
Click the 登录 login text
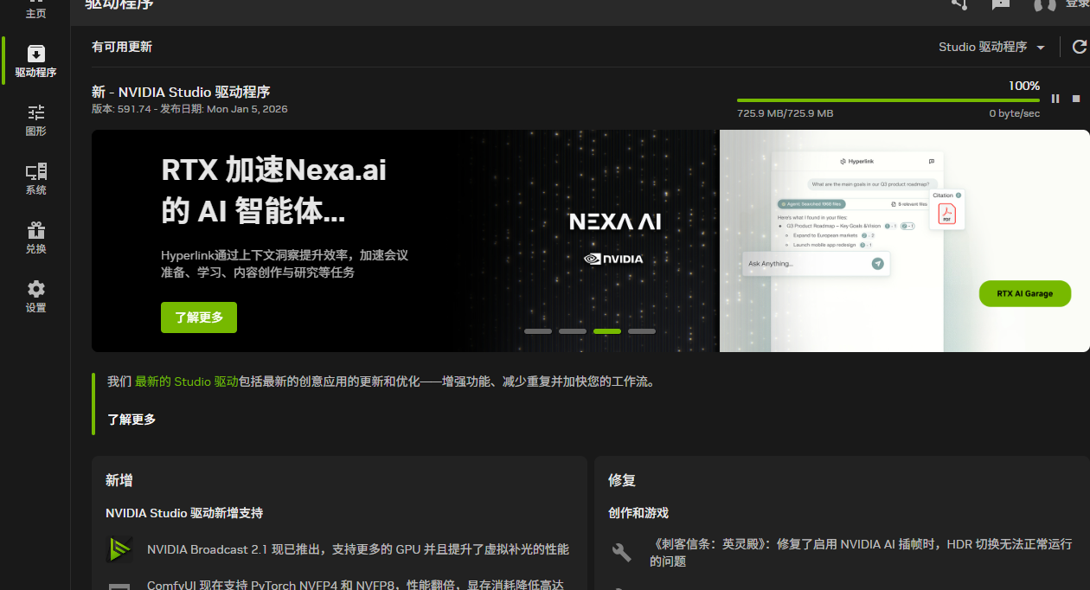coord(1077,3)
